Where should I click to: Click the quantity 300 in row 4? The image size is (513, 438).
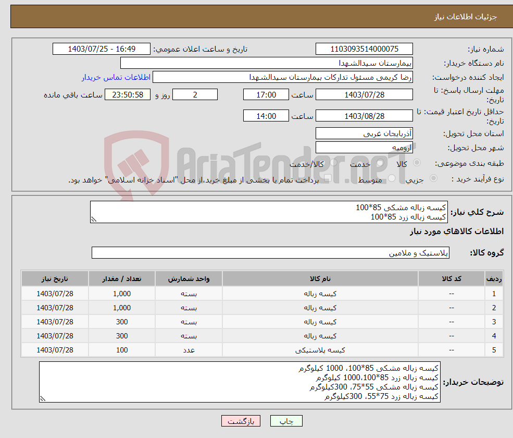pyautogui.click(x=122, y=336)
